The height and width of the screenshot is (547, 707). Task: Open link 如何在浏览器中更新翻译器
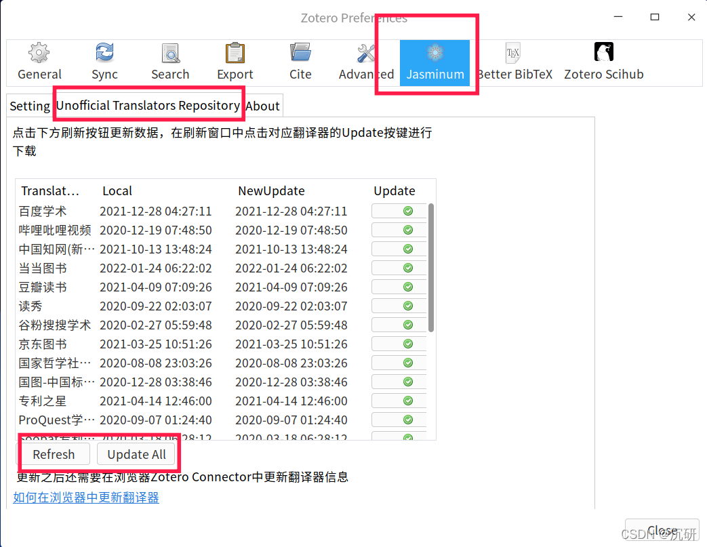pyautogui.click(x=86, y=498)
